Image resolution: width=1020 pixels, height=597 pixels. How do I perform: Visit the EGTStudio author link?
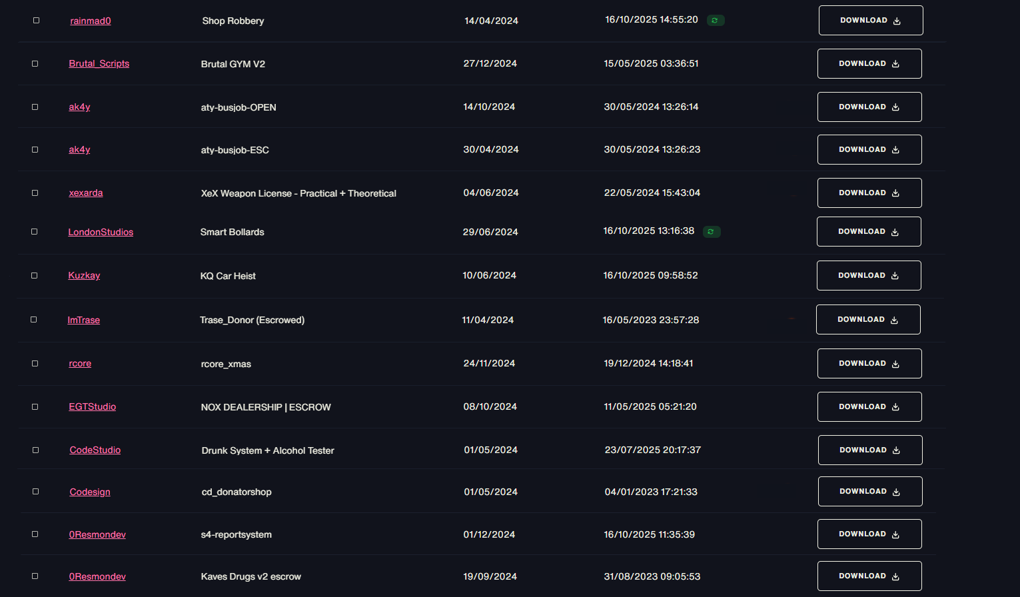point(93,407)
